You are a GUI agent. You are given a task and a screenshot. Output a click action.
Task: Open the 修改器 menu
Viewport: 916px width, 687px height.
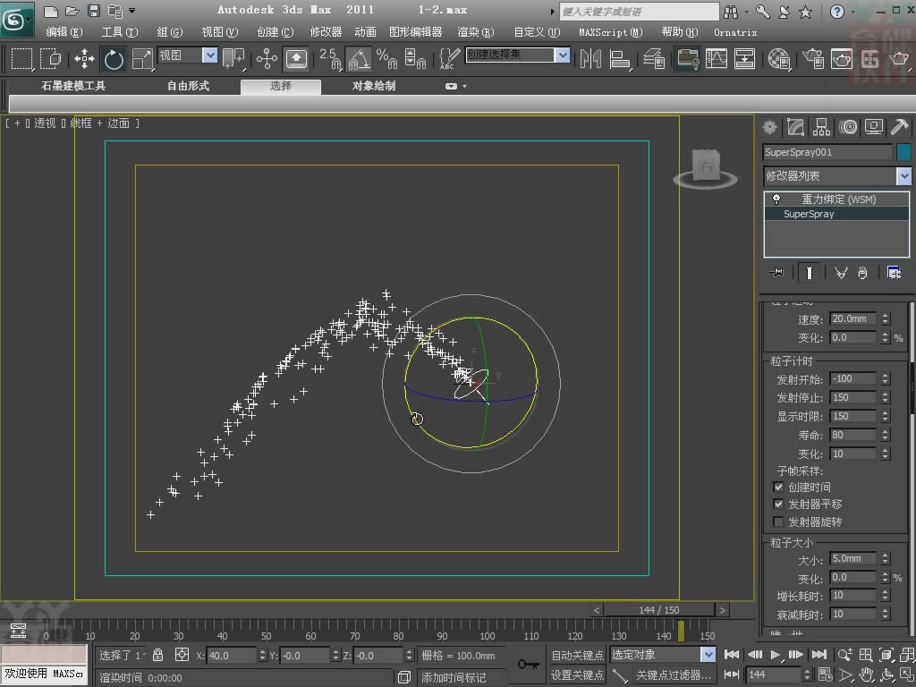click(326, 32)
